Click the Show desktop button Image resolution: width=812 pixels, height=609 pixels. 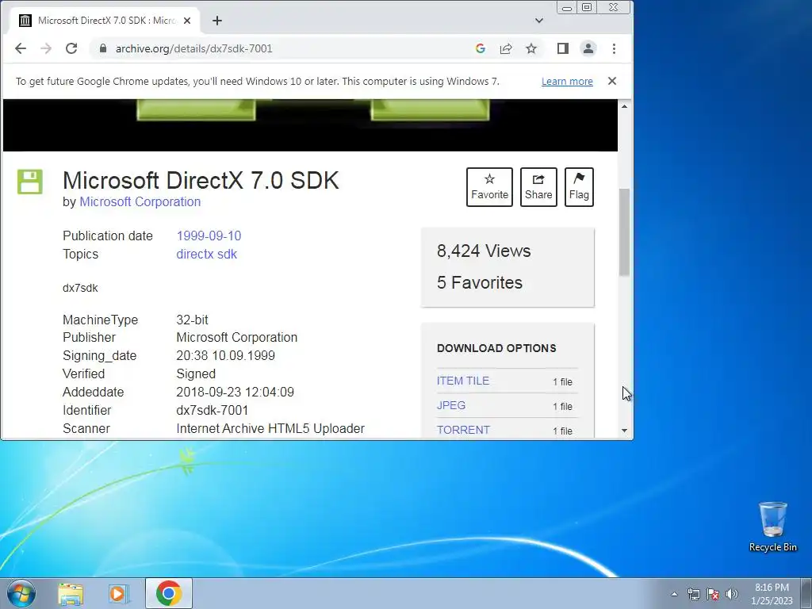806,593
